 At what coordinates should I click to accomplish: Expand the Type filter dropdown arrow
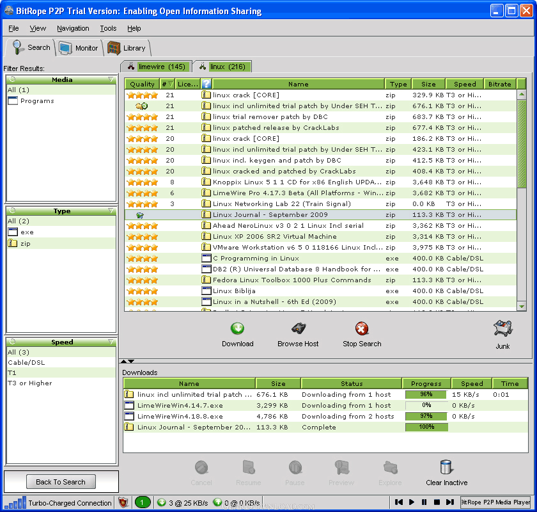[x=111, y=211]
